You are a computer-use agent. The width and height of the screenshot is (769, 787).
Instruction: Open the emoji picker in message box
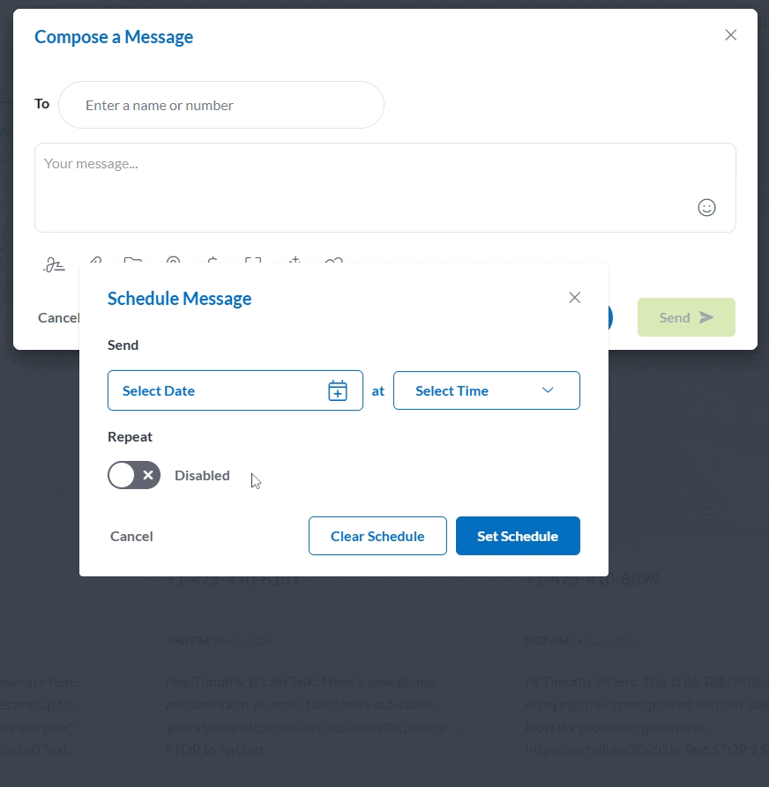pos(706,207)
